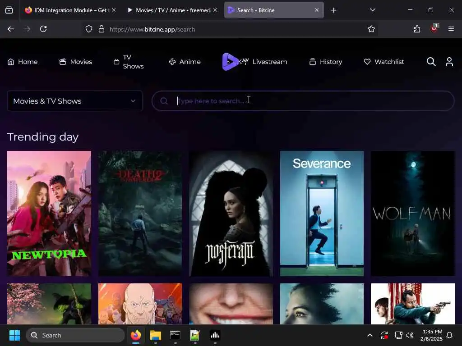The width and height of the screenshot is (462, 346).
Task: Open the Death Whisperer 2 poster
Action: (x=140, y=214)
